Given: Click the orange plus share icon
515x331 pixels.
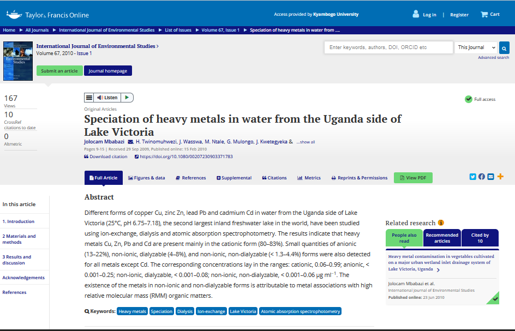Looking at the screenshot, I should click(500, 177).
